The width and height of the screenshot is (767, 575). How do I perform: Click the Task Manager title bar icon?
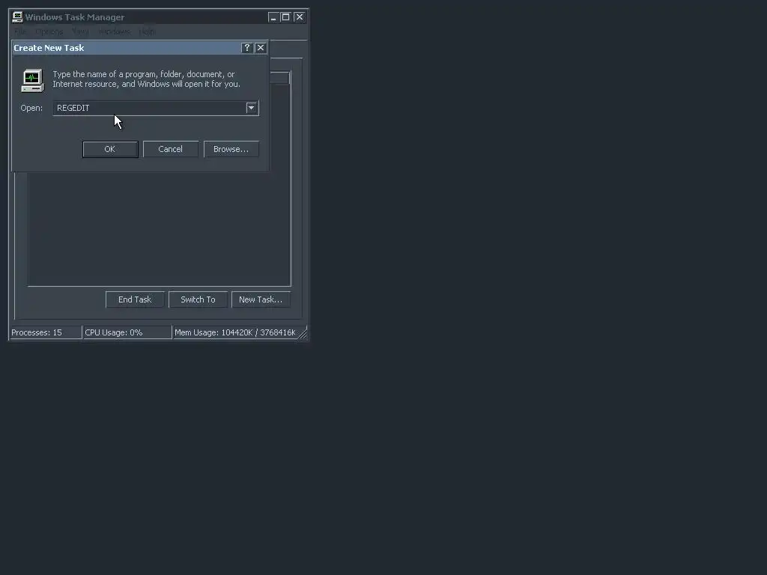coord(18,17)
